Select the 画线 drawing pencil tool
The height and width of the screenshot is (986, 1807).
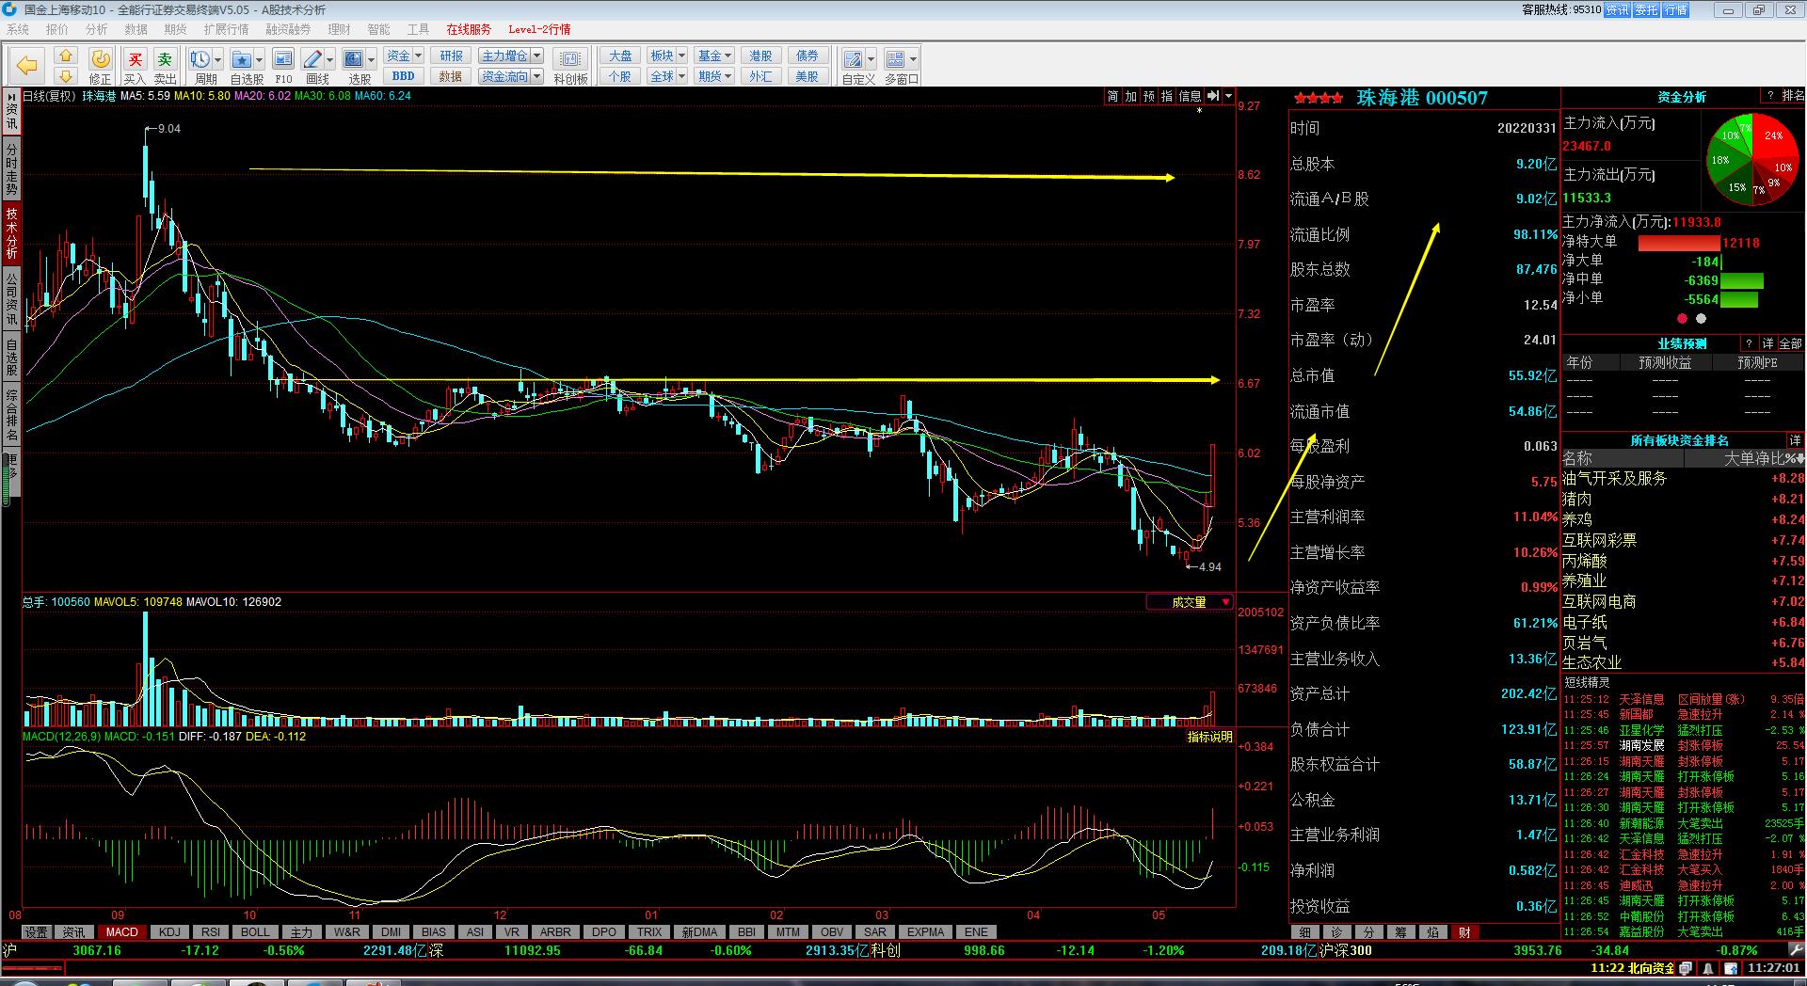point(313,60)
